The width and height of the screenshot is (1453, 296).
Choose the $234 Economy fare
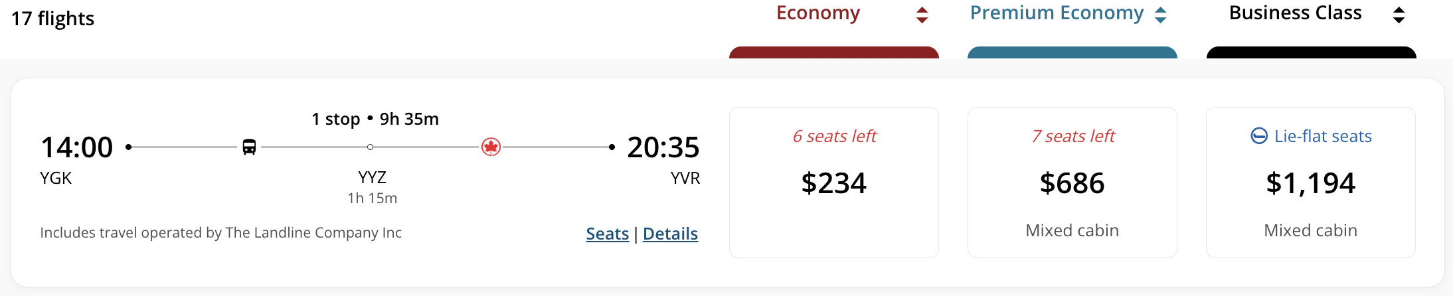click(x=833, y=183)
